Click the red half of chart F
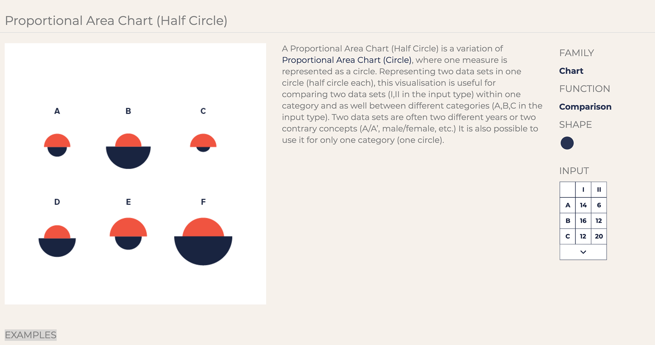The image size is (655, 345). (x=203, y=228)
